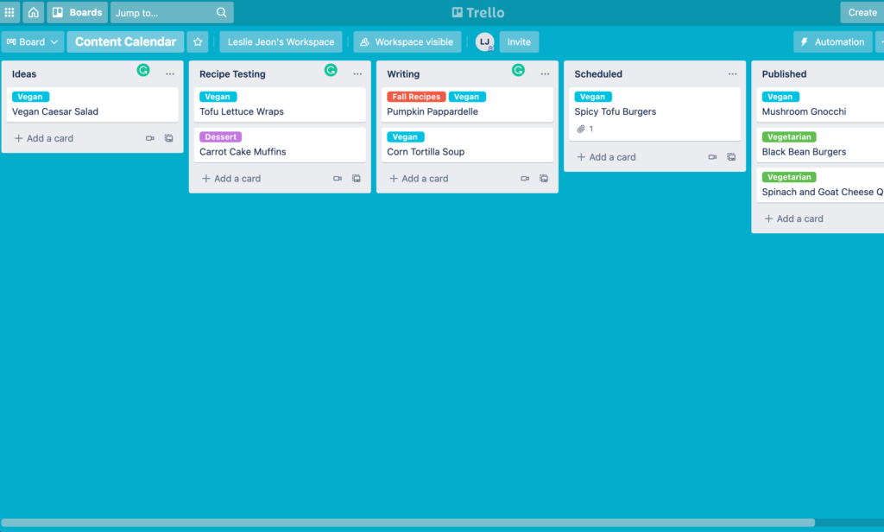Viewport: 884px width, 532px height.
Task: Click Grammarly icon in Writing list
Action: point(518,70)
